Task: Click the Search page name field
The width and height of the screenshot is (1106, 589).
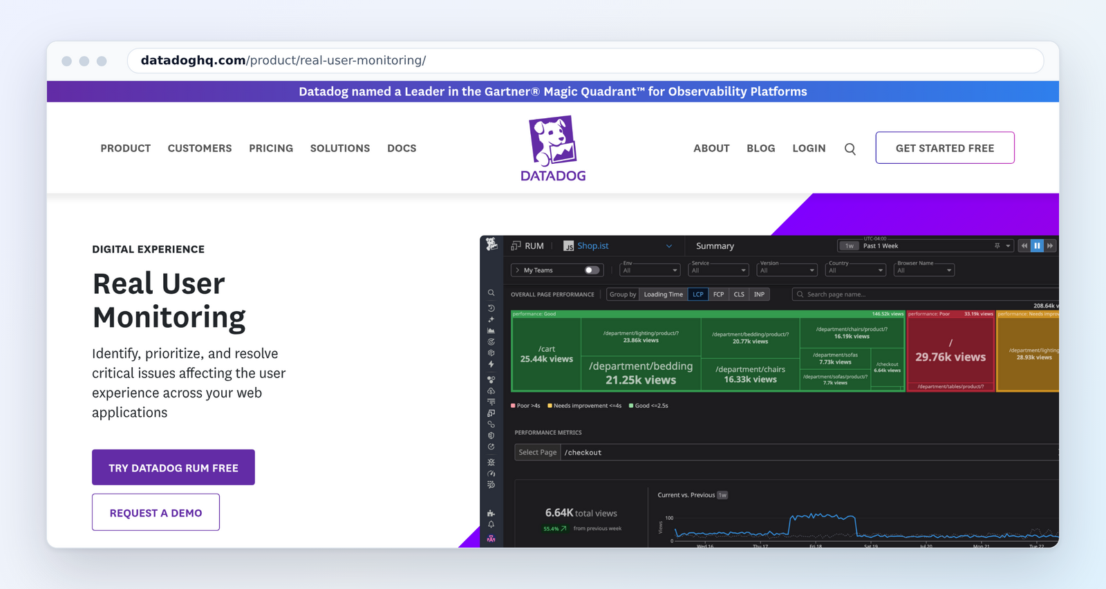Action: pyautogui.click(x=925, y=294)
